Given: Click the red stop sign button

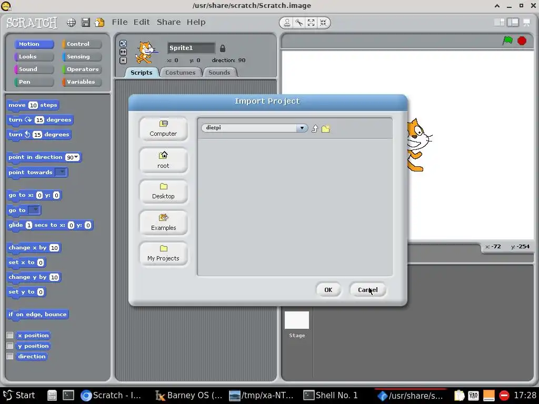Looking at the screenshot, I should tap(522, 41).
